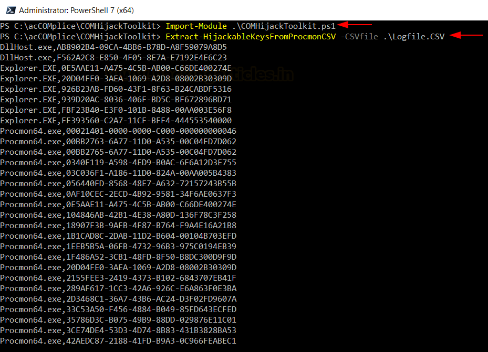Select the line Procmon64.exe,18907F3B-9AFB-4F87-B764-F9A4E16A21B8

pyautogui.click(x=118, y=226)
